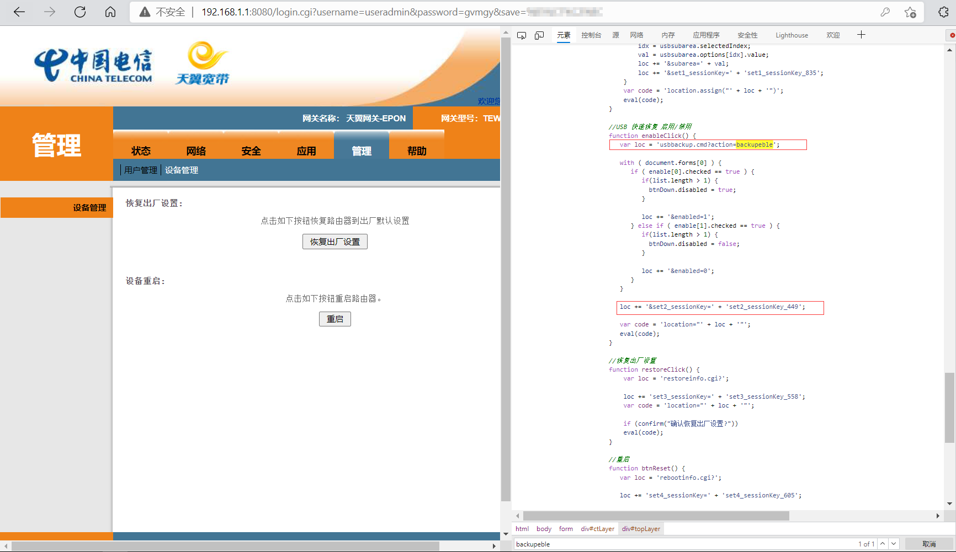Open the 欢迎 DevTools tab
956x552 pixels.
[833, 35]
